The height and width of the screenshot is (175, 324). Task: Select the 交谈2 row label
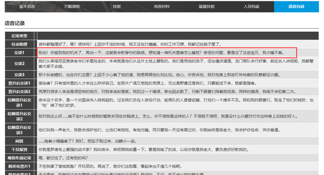tap(19, 64)
